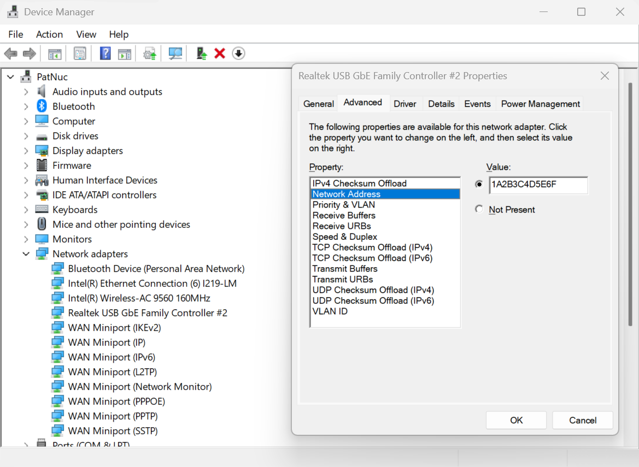Viewport: 639px width, 467px height.
Task: Click the Cancel button
Action: (582, 420)
